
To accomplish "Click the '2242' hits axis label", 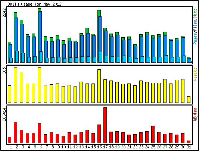I will point(4,13).
